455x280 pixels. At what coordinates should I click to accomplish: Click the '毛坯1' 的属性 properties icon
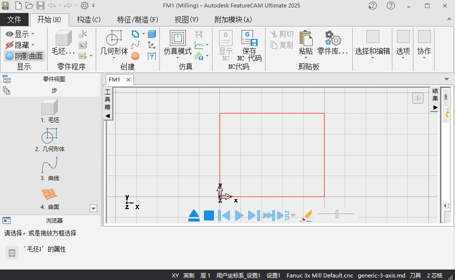coord(12,253)
